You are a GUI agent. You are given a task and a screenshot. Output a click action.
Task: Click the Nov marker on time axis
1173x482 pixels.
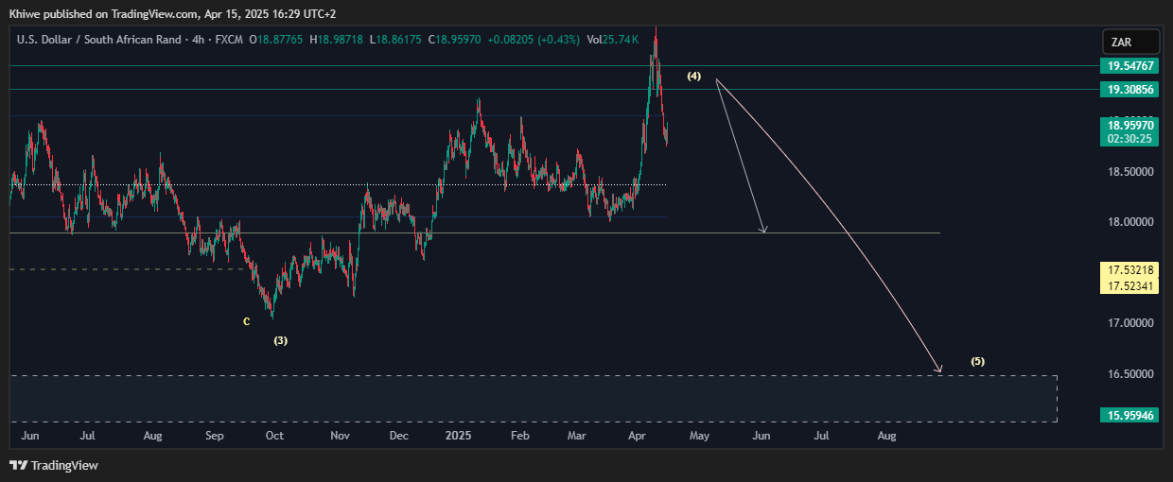click(341, 436)
